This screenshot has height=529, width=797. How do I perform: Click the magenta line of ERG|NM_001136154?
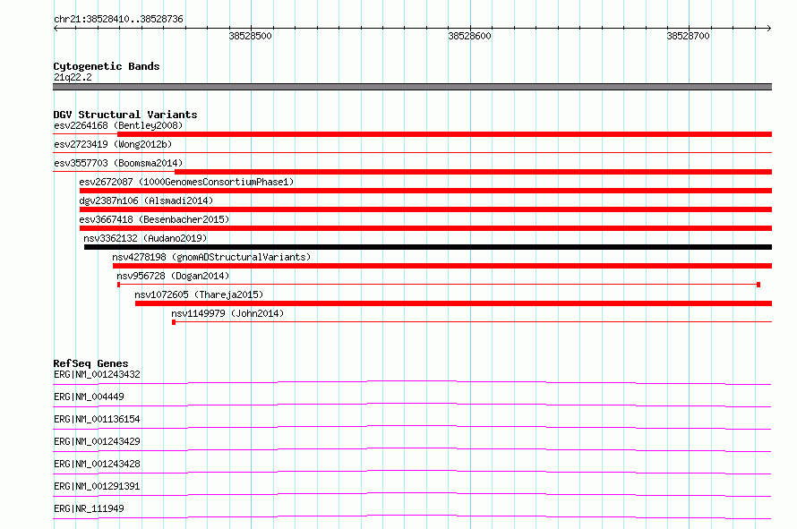[412, 427]
